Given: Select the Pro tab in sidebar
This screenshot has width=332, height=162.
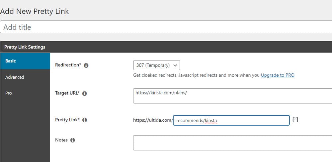Looking at the screenshot, I should click(x=25, y=93).
